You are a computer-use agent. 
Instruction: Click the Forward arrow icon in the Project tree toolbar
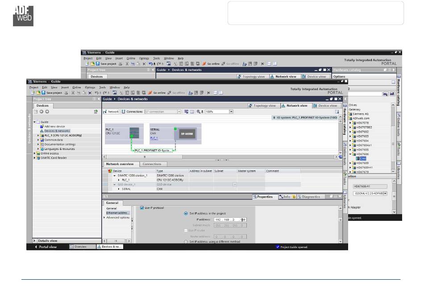[x=47, y=112]
